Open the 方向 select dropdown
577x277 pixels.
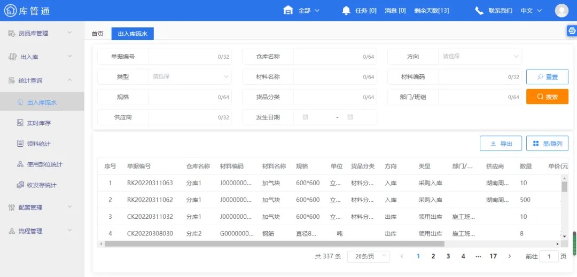click(480, 57)
